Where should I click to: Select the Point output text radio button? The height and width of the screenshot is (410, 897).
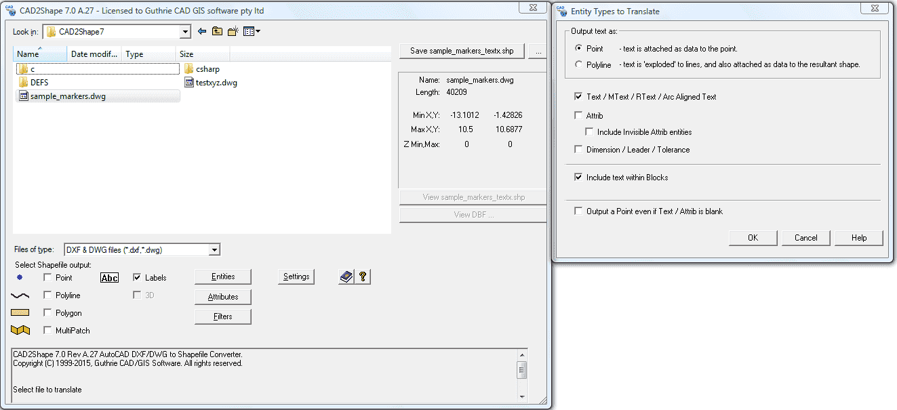pyautogui.click(x=578, y=49)
